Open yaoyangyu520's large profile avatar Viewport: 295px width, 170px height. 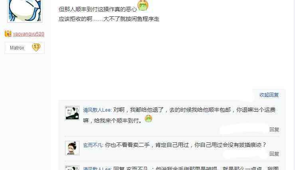(25, 11)
